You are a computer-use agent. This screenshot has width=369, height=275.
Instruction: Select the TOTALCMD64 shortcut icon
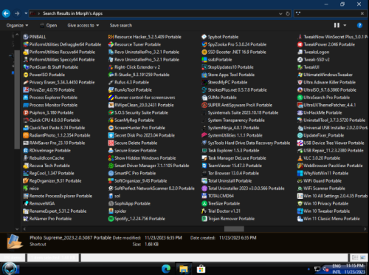coord(204,196)
